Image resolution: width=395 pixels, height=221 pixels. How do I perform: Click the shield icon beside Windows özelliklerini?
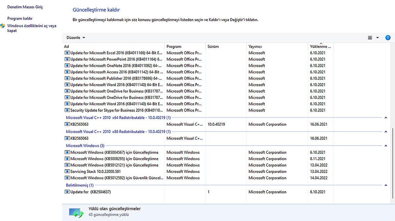3,26
